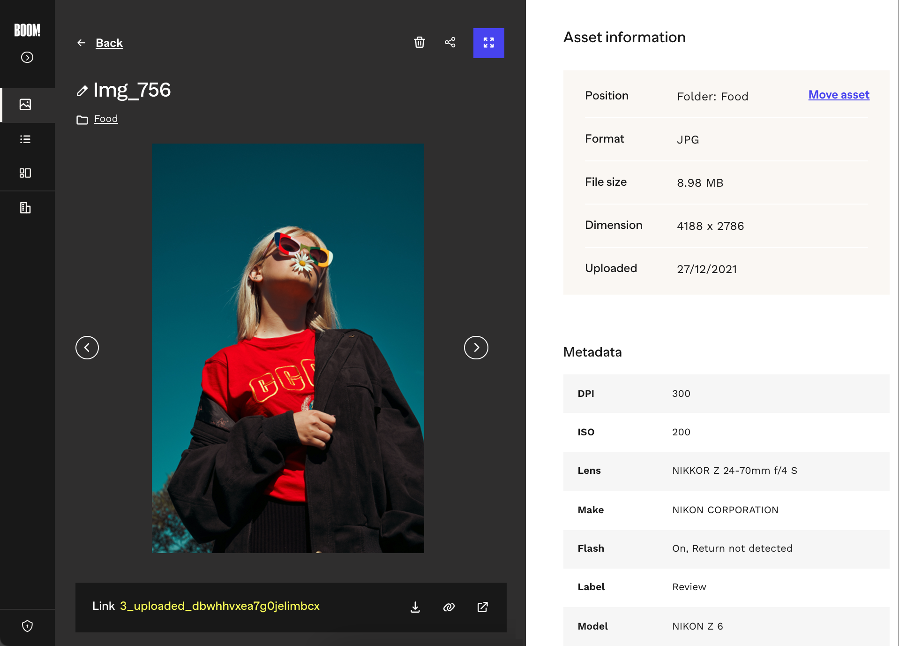Open the organization panel in the sidebar
Screen dimensions: 899x646
pos(26,207)
